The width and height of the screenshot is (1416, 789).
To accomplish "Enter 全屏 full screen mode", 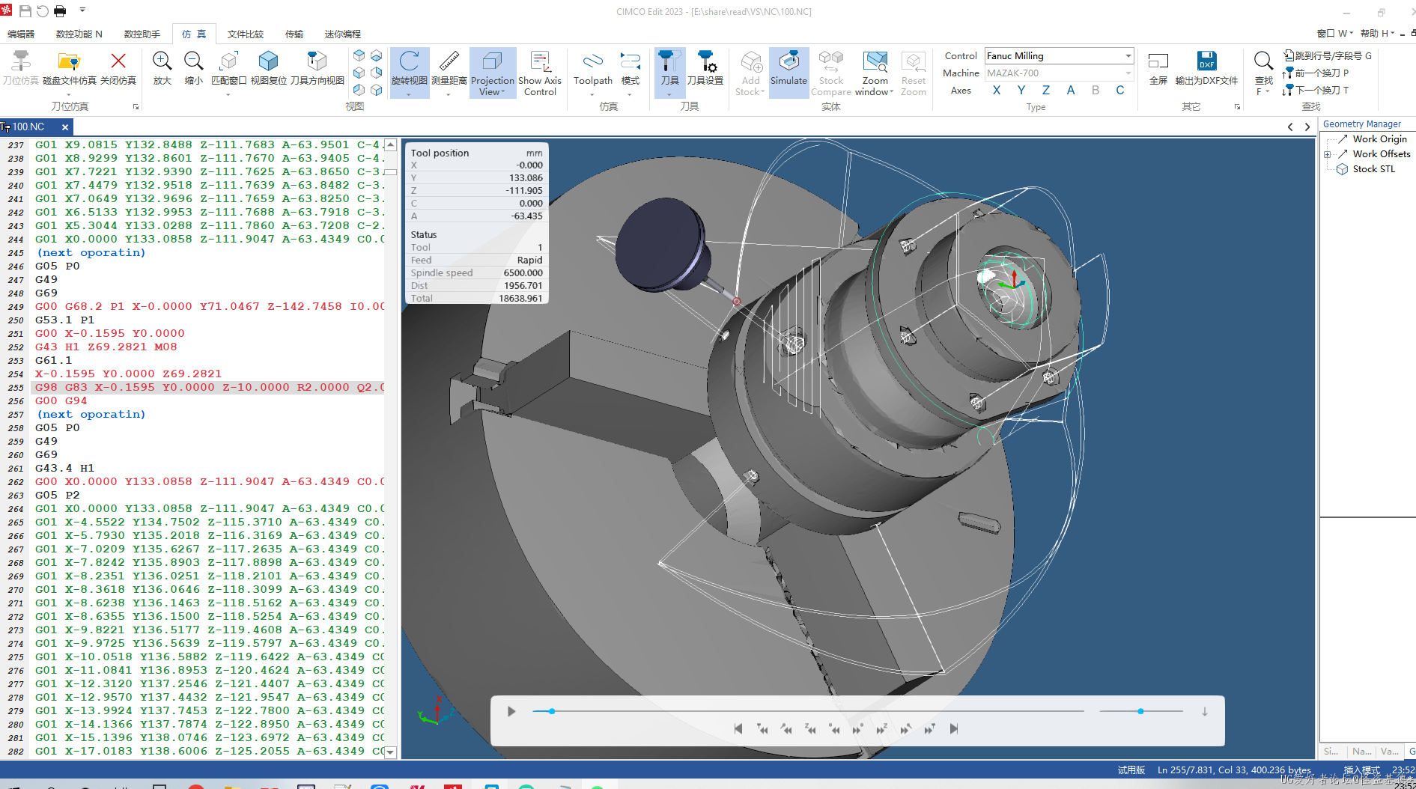I will point(1158,68).
